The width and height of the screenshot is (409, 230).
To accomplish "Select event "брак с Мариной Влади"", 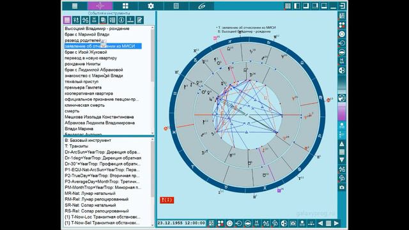I will tap(87, 34).
